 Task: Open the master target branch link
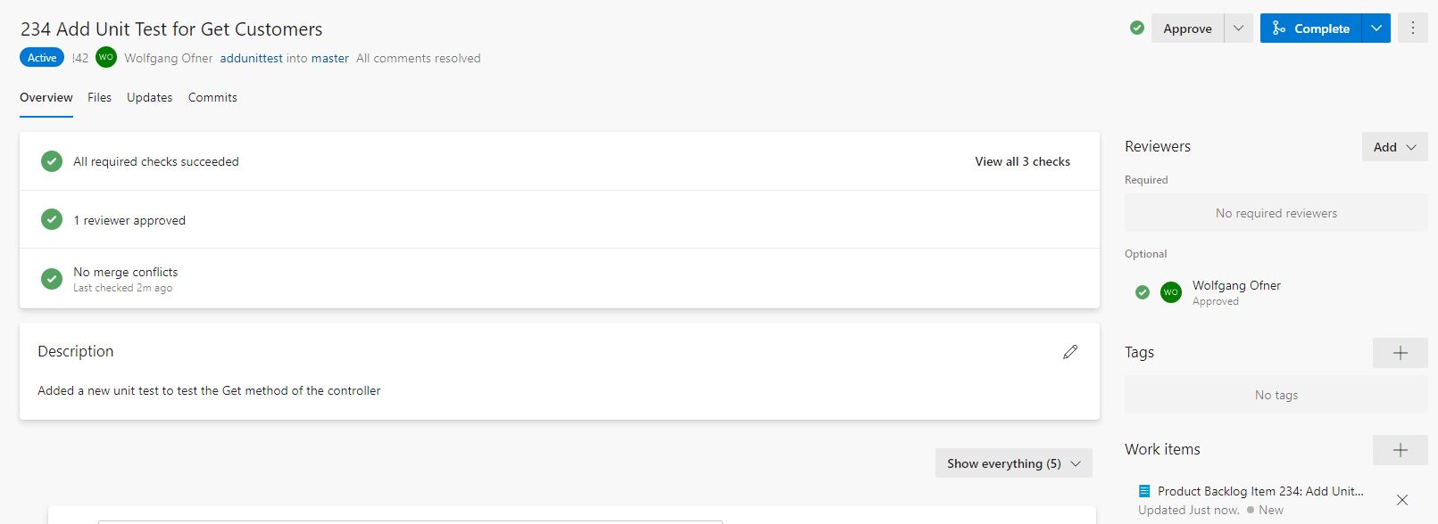click(x=329, y=58)
